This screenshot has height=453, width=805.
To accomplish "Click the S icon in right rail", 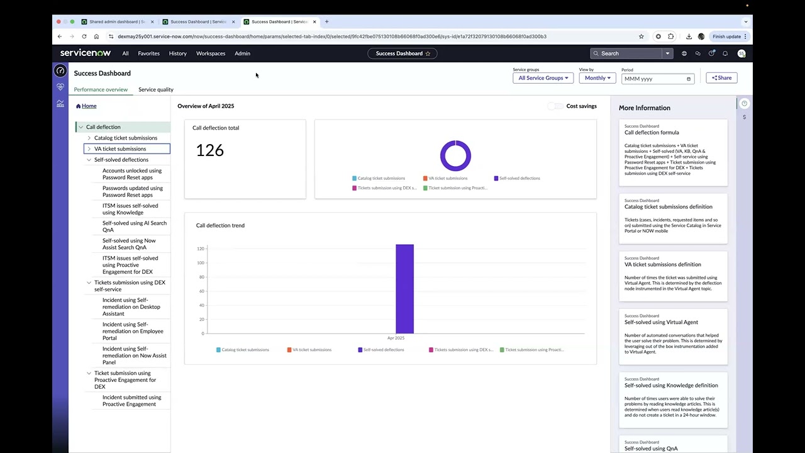I will pyautogui.click(x=744, y=117).
